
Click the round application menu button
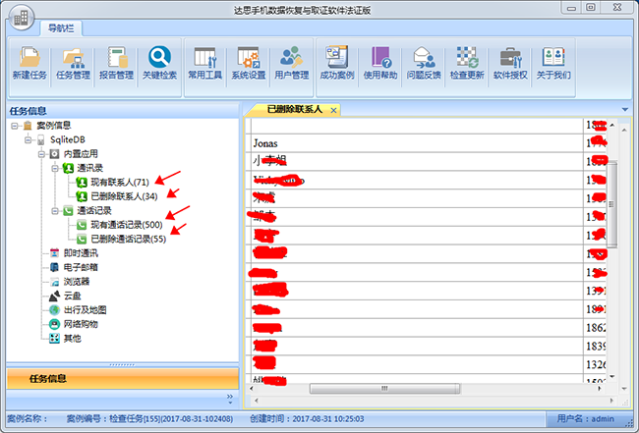pos(22,18)
